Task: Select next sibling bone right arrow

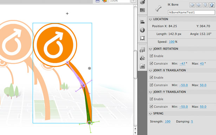Action: [198, 5]
